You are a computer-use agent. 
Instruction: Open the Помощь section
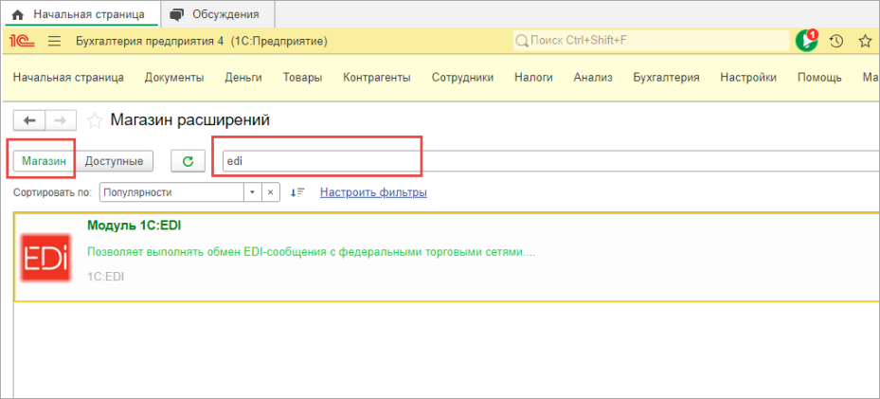tap(819, 78)
